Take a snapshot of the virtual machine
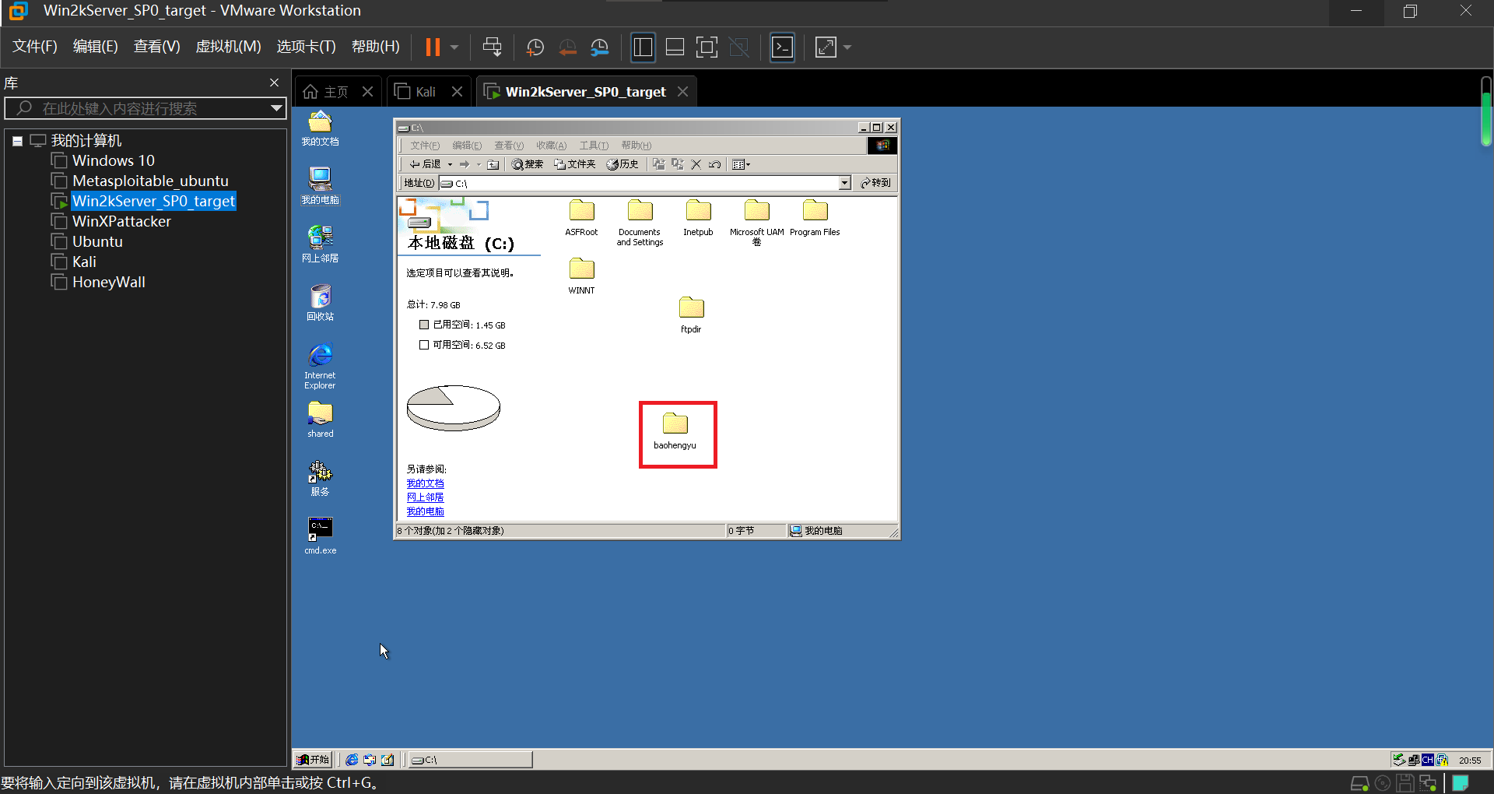Screen dimensions: 1494x794 (x=535, y=47)
